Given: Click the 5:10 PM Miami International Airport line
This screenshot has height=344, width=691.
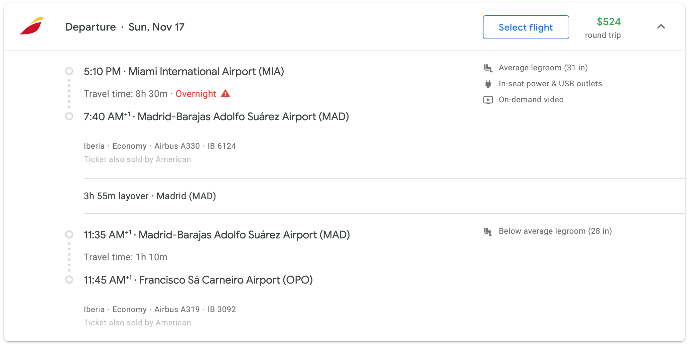Looking at the screenshot, I should click(x=184, y=71).
